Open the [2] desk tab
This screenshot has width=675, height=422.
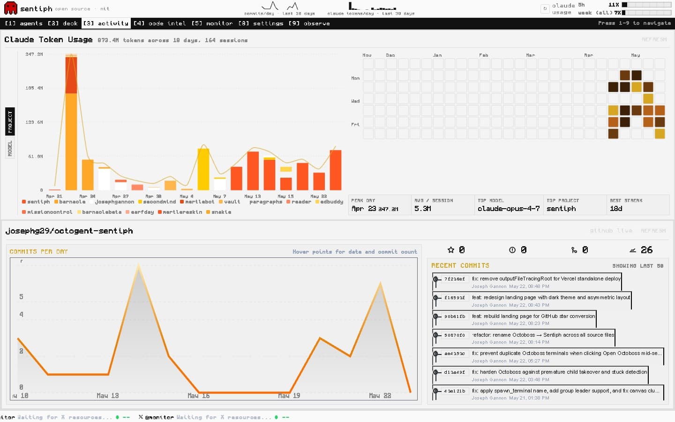[x=63, y=23]
